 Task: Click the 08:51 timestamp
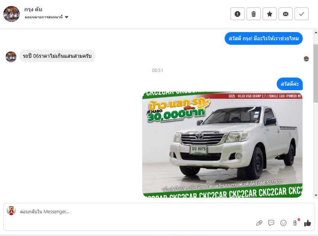click(x=157, y=70)
